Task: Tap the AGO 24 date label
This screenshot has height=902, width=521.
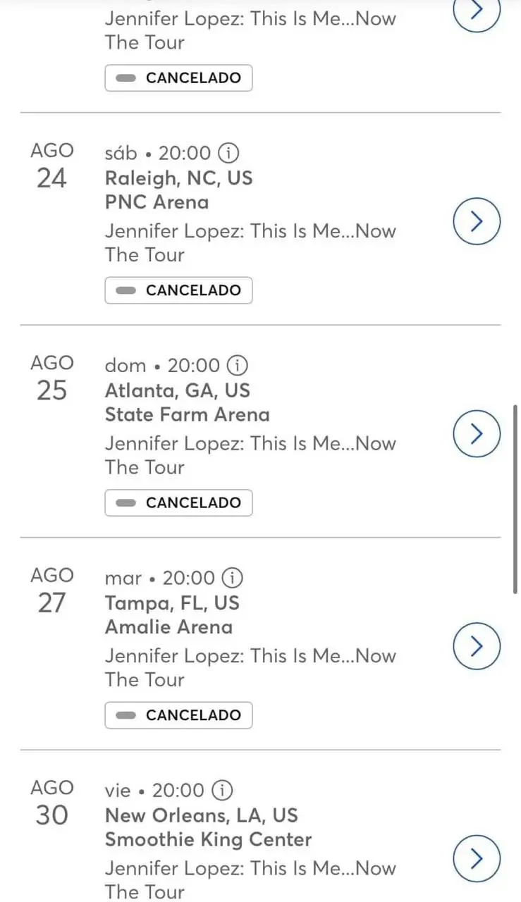Action: tap(51, 166)
